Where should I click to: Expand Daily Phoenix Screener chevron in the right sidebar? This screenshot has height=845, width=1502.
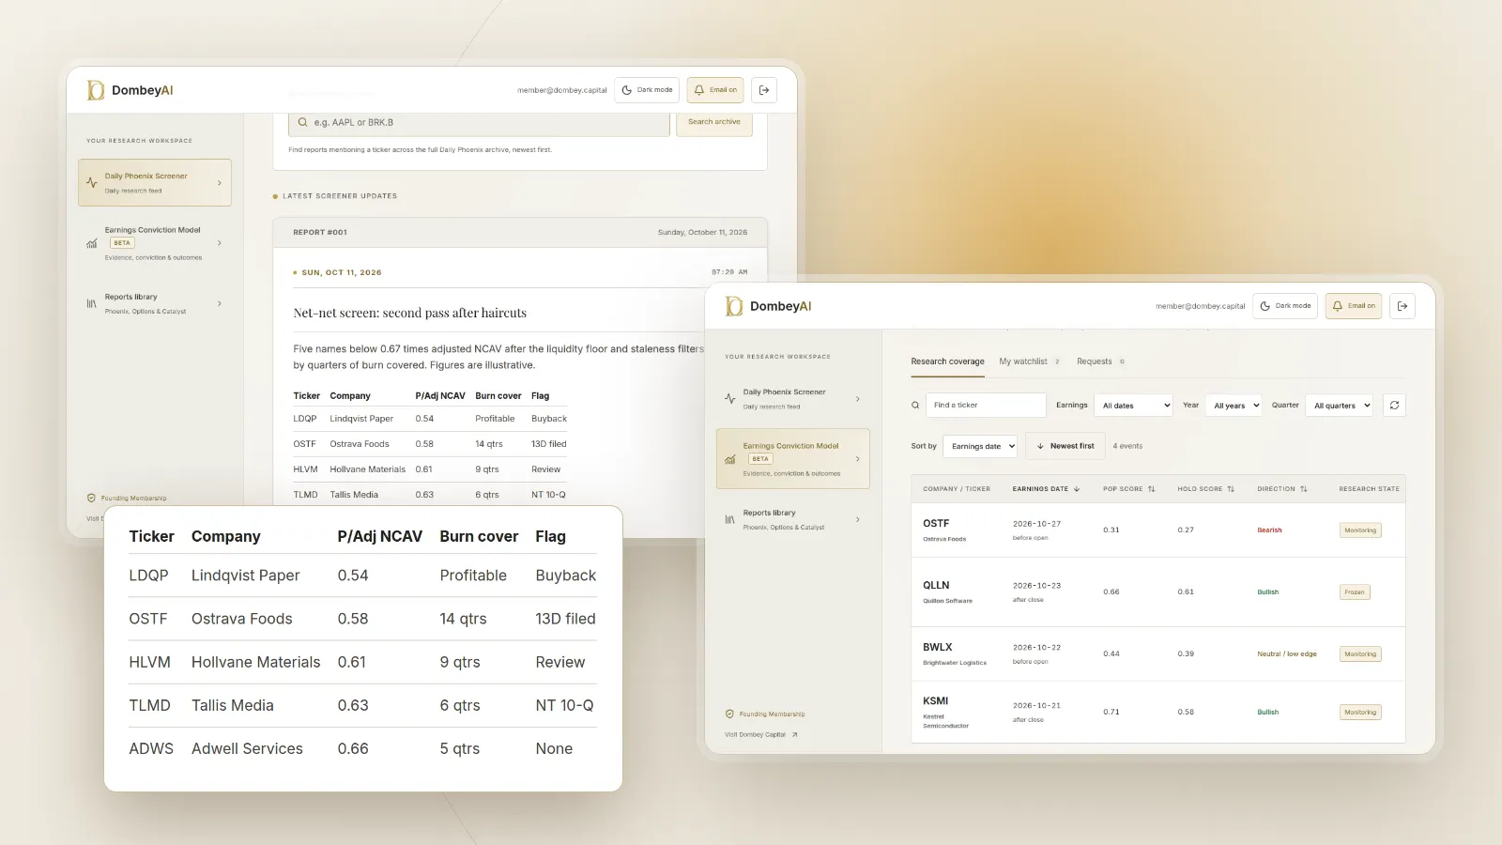[x=858, y=399]
